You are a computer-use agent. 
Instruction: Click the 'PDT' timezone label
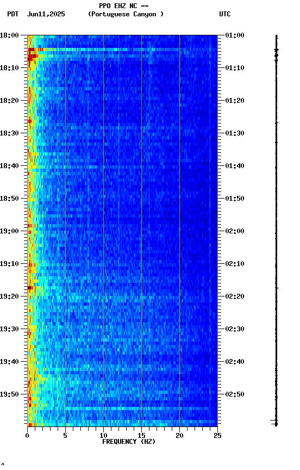tap(13, 14)
